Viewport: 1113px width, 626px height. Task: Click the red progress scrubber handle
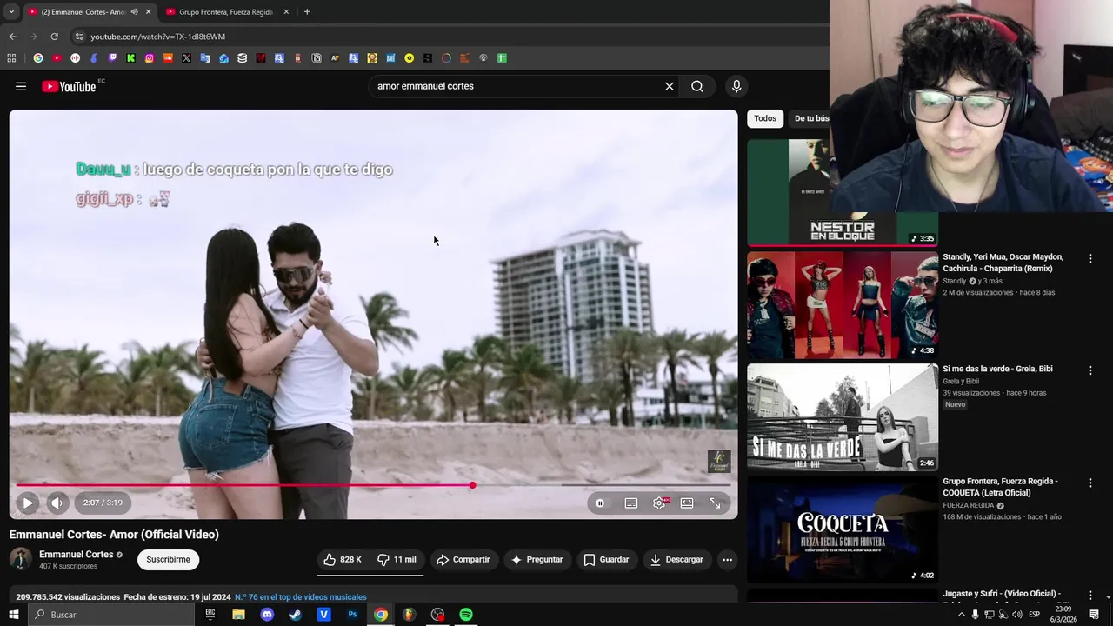[472, 485]
